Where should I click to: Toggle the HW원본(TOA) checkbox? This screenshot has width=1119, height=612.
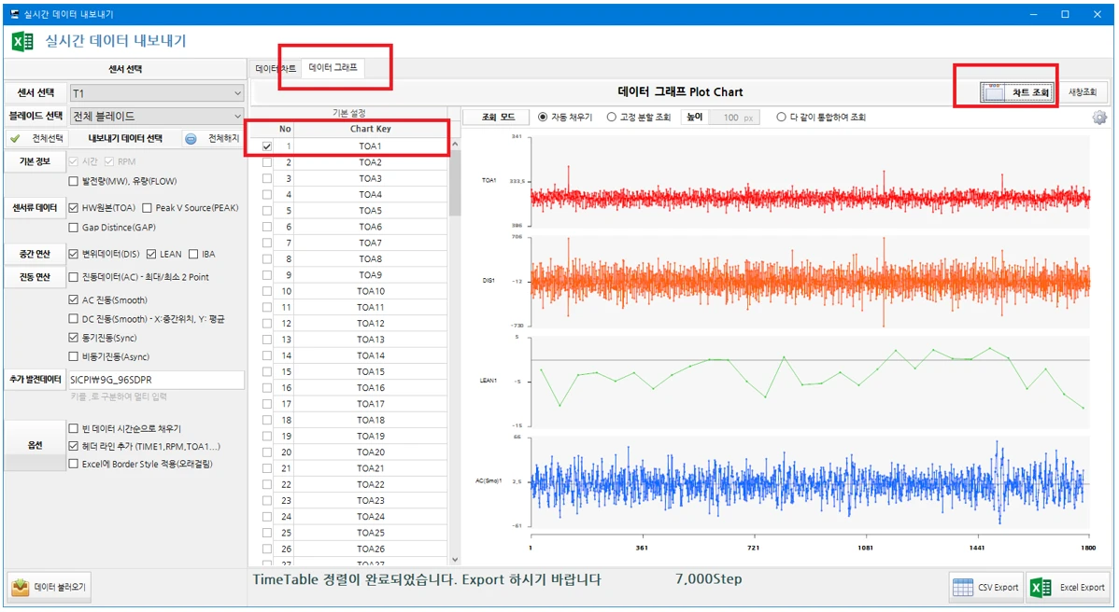point(74,208)
